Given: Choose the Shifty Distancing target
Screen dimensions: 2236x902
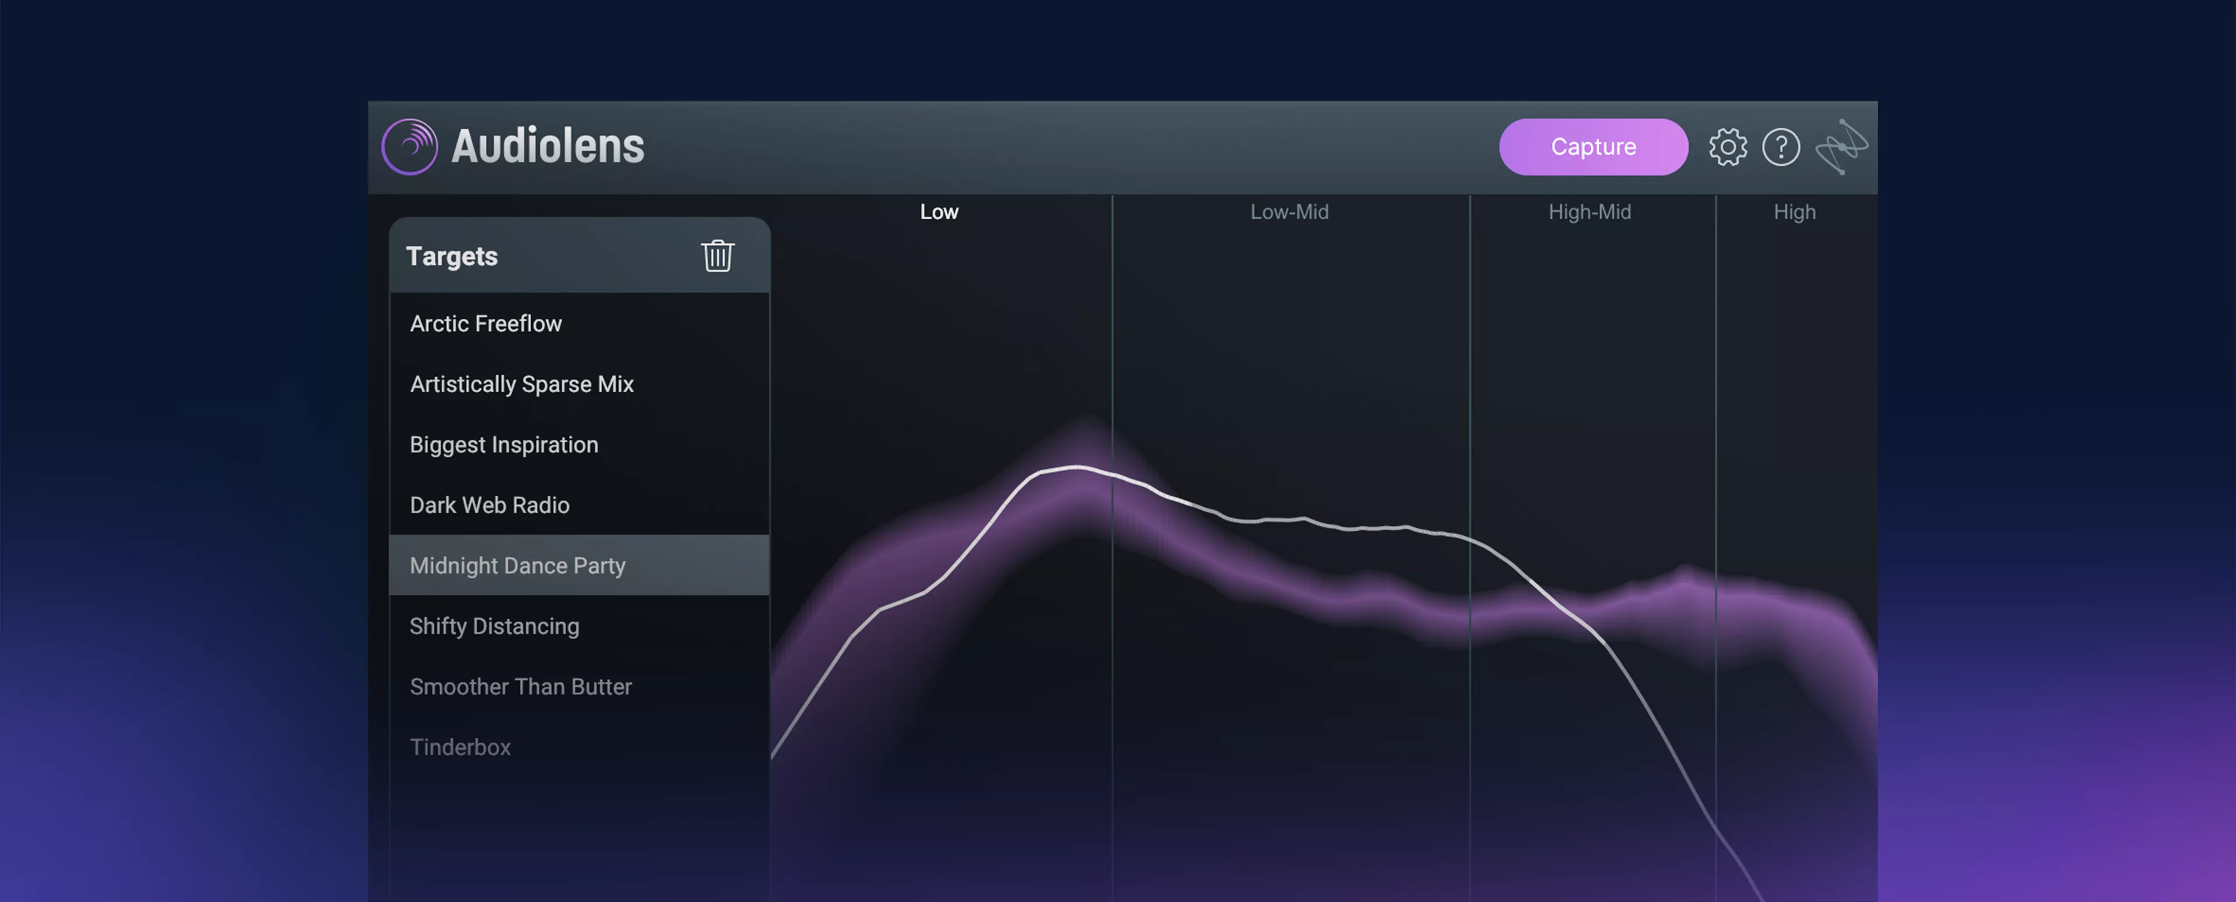Looking at the screenshot, I should 494,626.
